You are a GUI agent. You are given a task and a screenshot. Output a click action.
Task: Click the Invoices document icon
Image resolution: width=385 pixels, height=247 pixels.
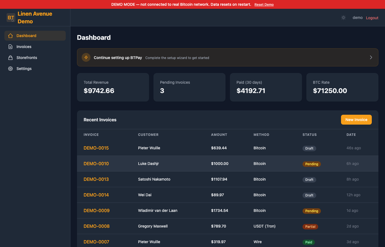(x=10, y=47)
